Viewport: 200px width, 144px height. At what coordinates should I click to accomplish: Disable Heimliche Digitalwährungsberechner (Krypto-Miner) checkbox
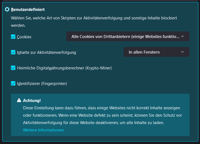(13, 68)
